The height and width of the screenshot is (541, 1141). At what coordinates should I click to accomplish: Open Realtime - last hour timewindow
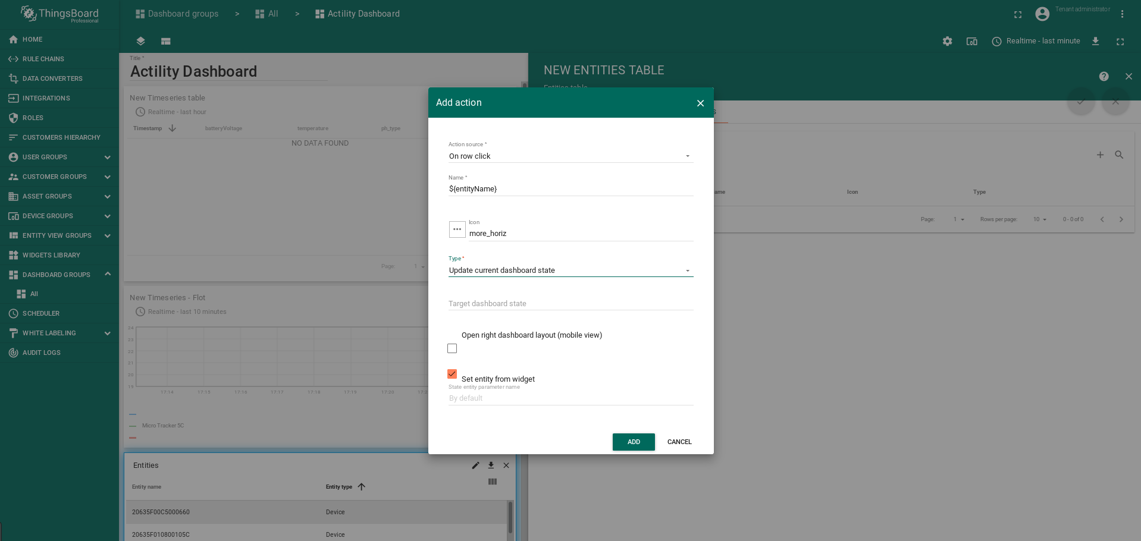point(171,112)
